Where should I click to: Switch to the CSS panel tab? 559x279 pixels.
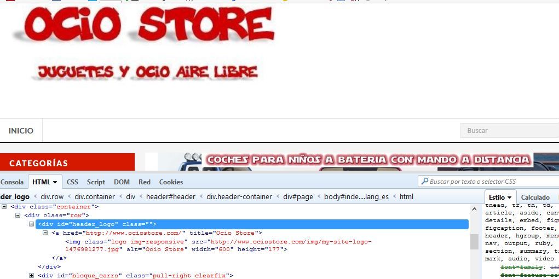(x=72, y=182)
